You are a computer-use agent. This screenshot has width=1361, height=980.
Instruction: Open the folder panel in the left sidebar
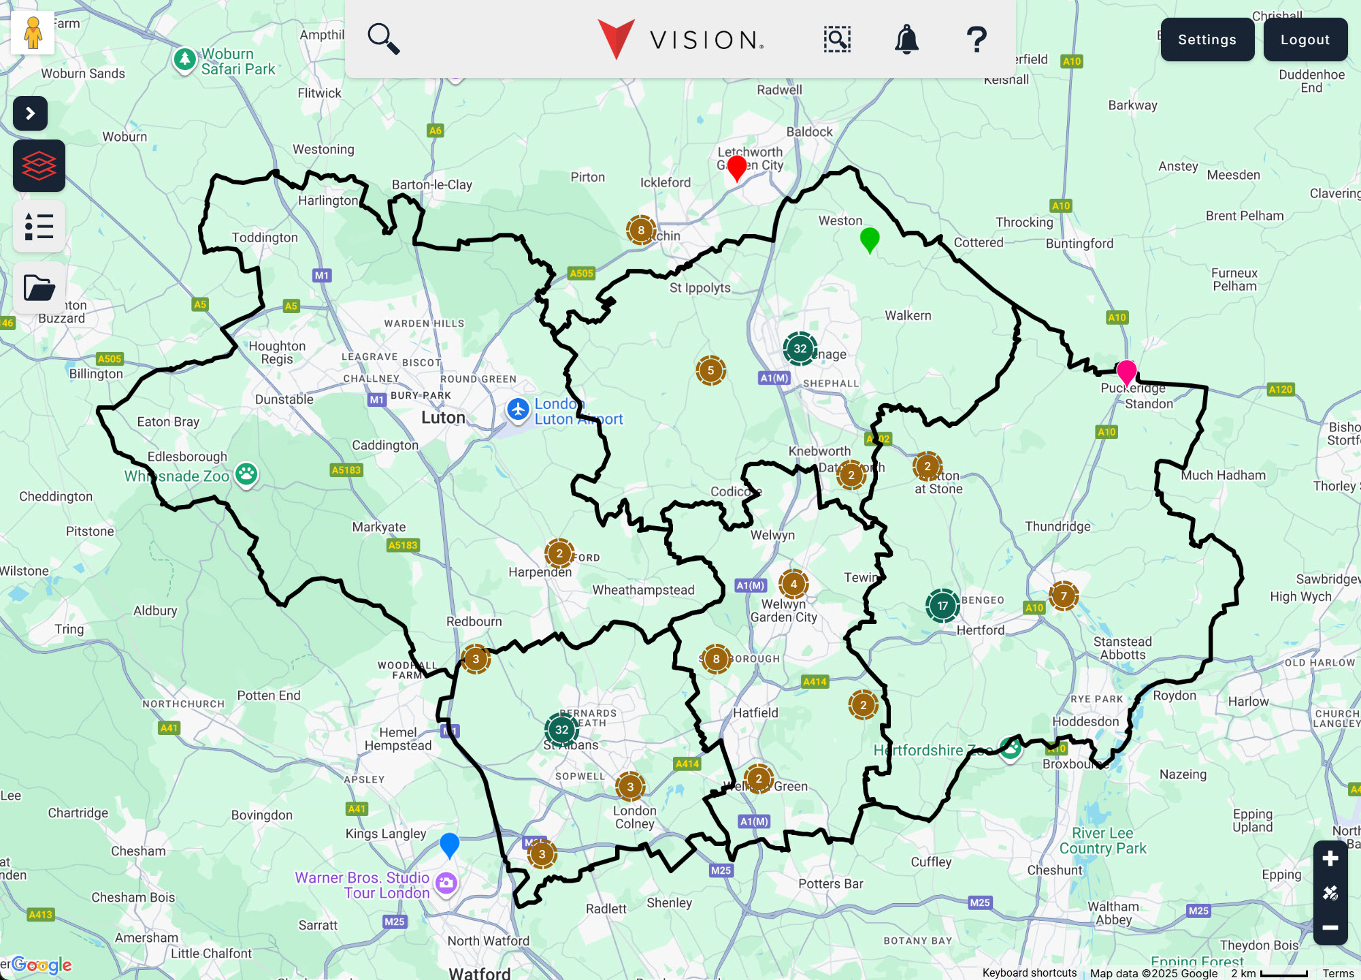tap(39, 289)
